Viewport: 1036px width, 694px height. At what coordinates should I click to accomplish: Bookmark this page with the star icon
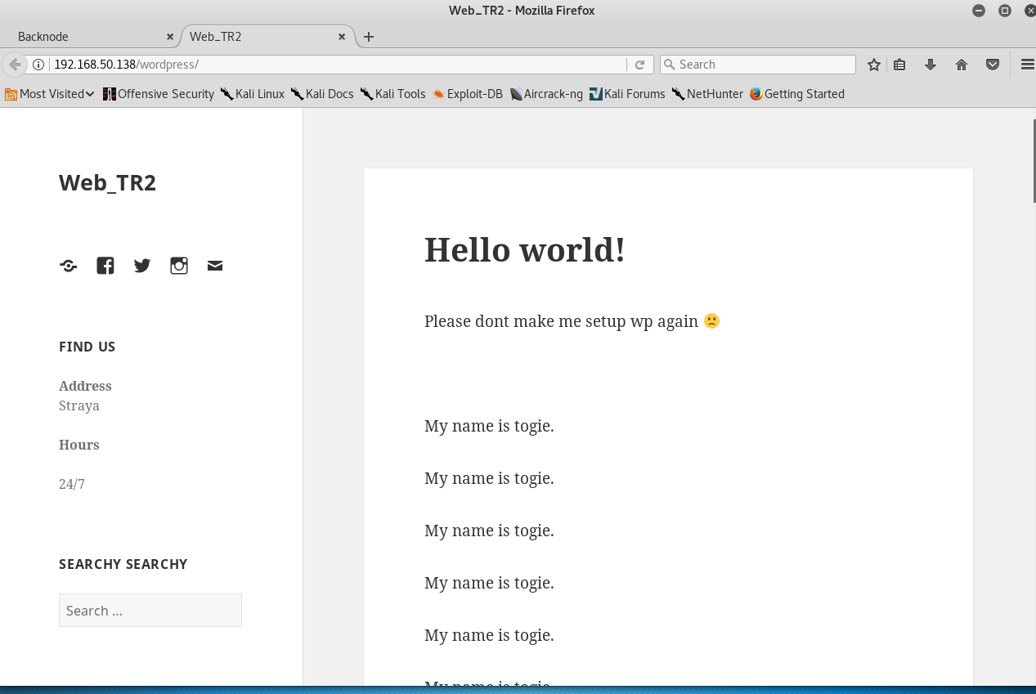pos(874,65)
